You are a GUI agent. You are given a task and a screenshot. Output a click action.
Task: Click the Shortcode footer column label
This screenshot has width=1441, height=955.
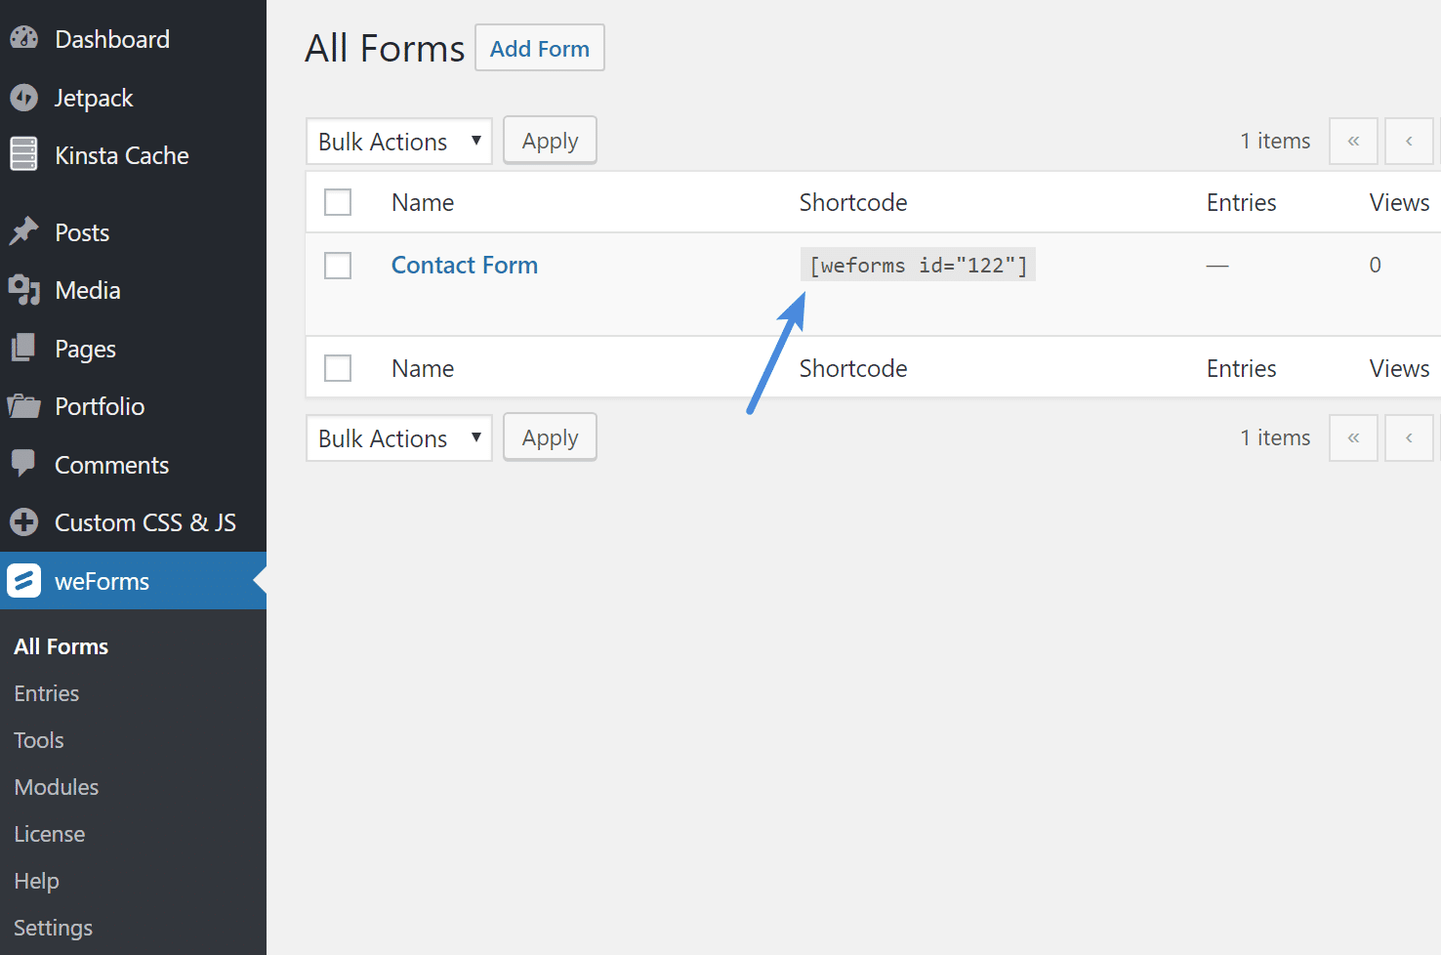pyautogui.click(x=853, y=368)
